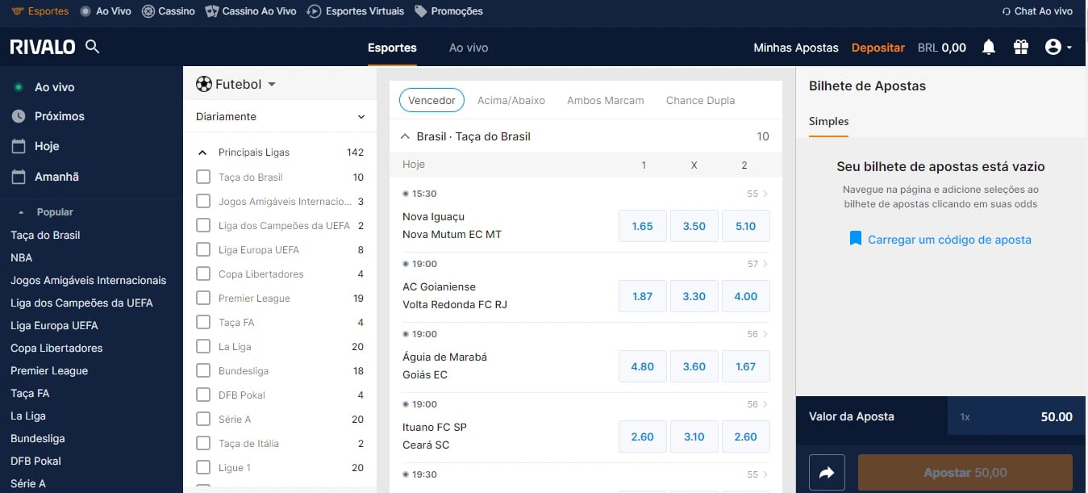
Task: Click the Cassino Ao Vivo icon in top bar
Action: point(211,11)
